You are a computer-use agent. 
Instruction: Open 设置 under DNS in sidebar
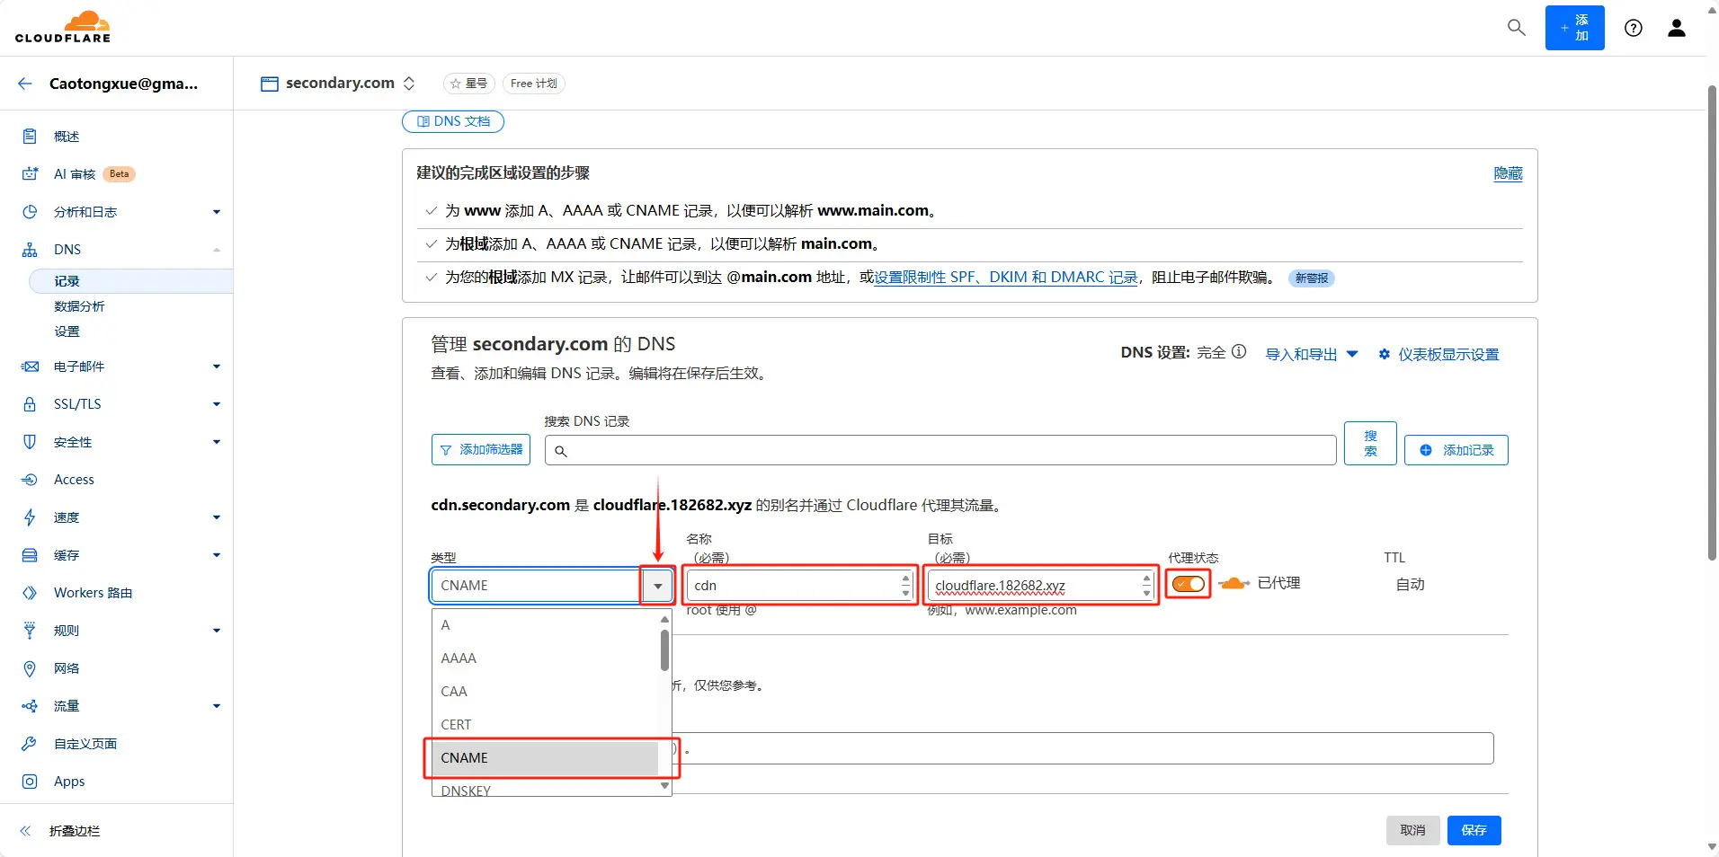[67, 331]
